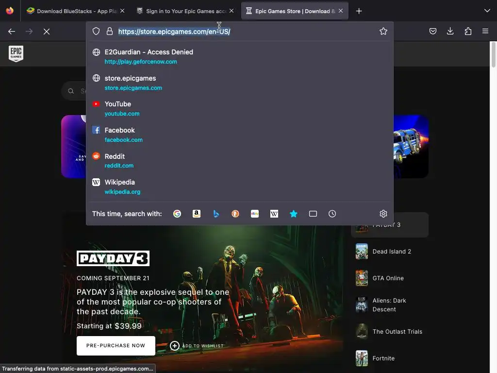Search with DuckDuckGo this time
Viewport: 497px width, 373px height.
coord(235,214)
